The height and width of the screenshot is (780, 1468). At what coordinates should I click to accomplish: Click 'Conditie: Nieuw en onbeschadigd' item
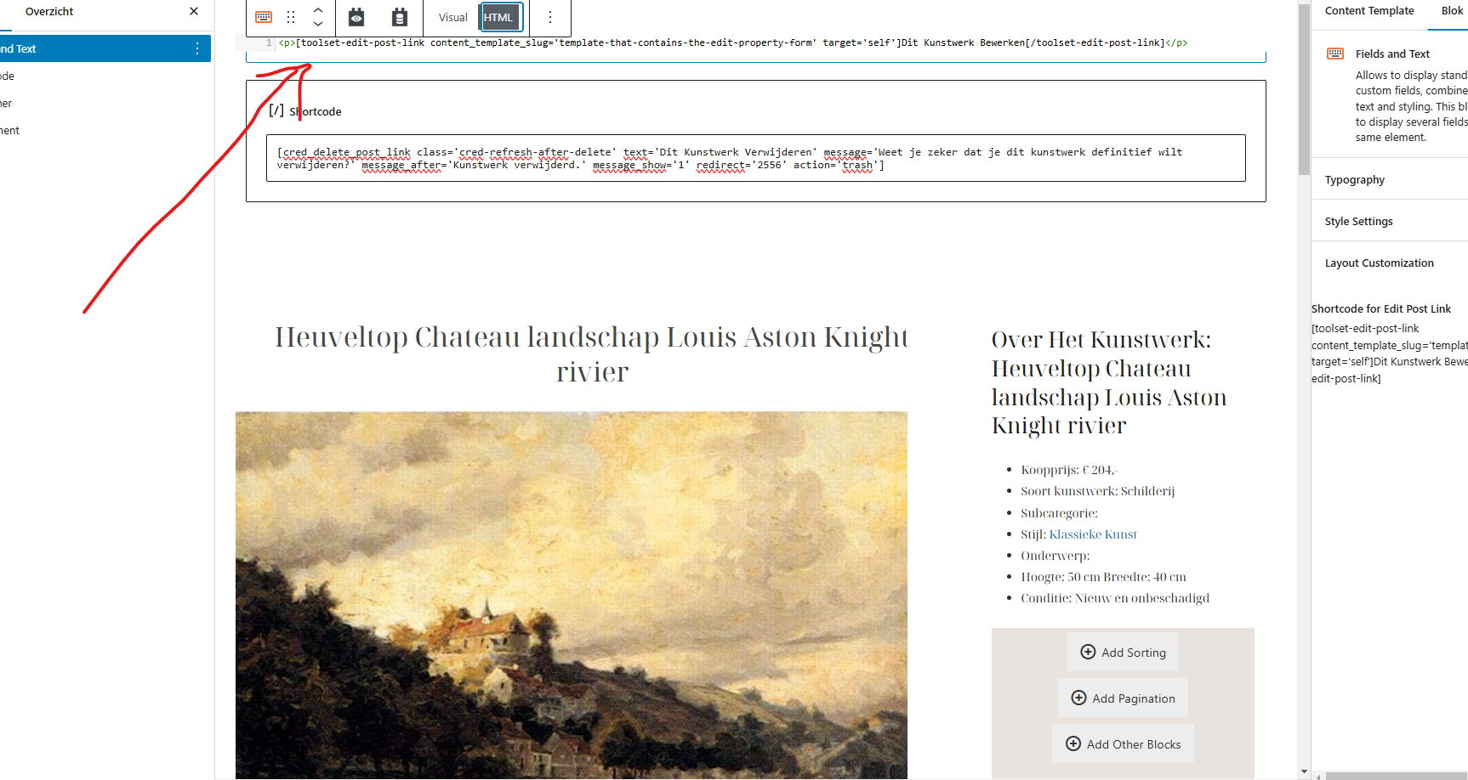[1115, 598]
